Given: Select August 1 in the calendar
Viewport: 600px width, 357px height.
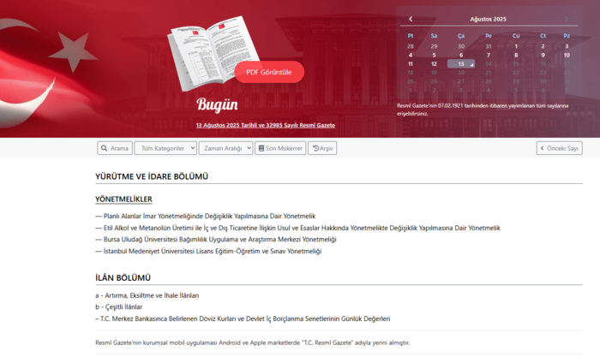Looking at the screenshot, I should coord(516,46).
